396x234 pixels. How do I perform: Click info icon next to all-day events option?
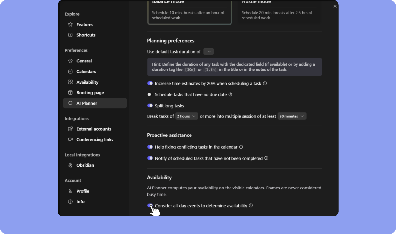coord(251,205)
